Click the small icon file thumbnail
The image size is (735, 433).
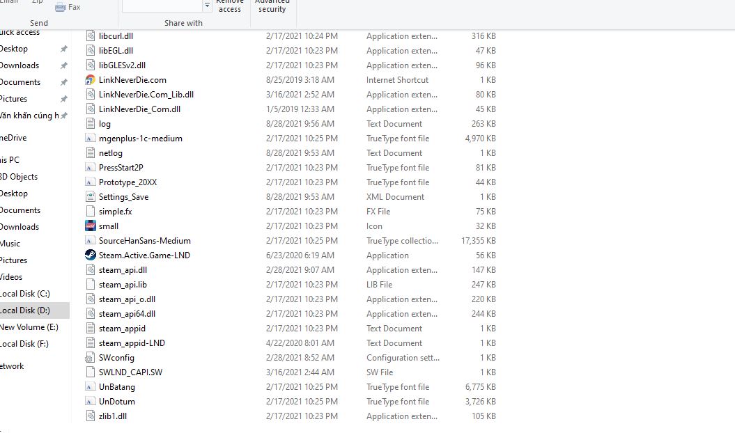pos(90,226)
